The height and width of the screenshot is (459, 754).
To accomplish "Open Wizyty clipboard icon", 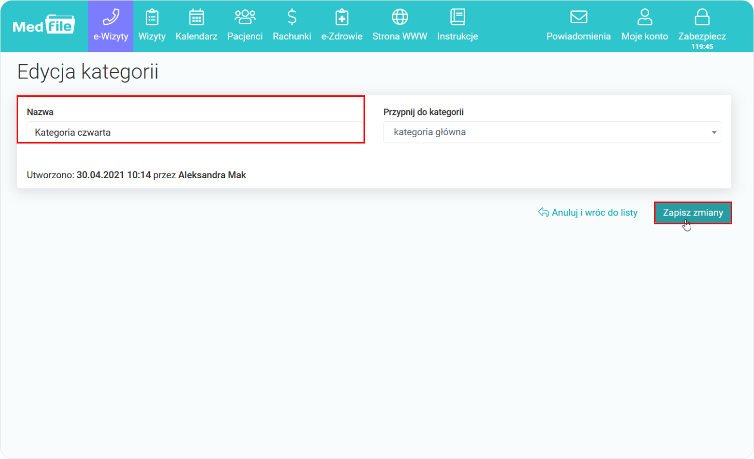I will (x=152, y=17).
